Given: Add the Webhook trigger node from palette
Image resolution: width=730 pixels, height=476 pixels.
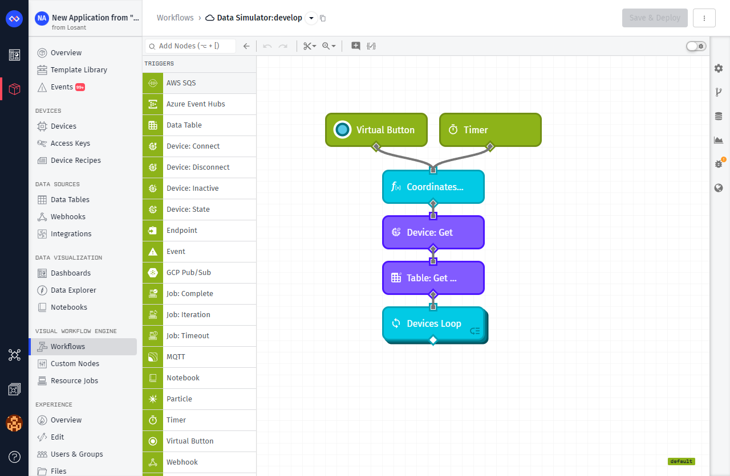Looking at the screenshot, I should coord(200,462).
